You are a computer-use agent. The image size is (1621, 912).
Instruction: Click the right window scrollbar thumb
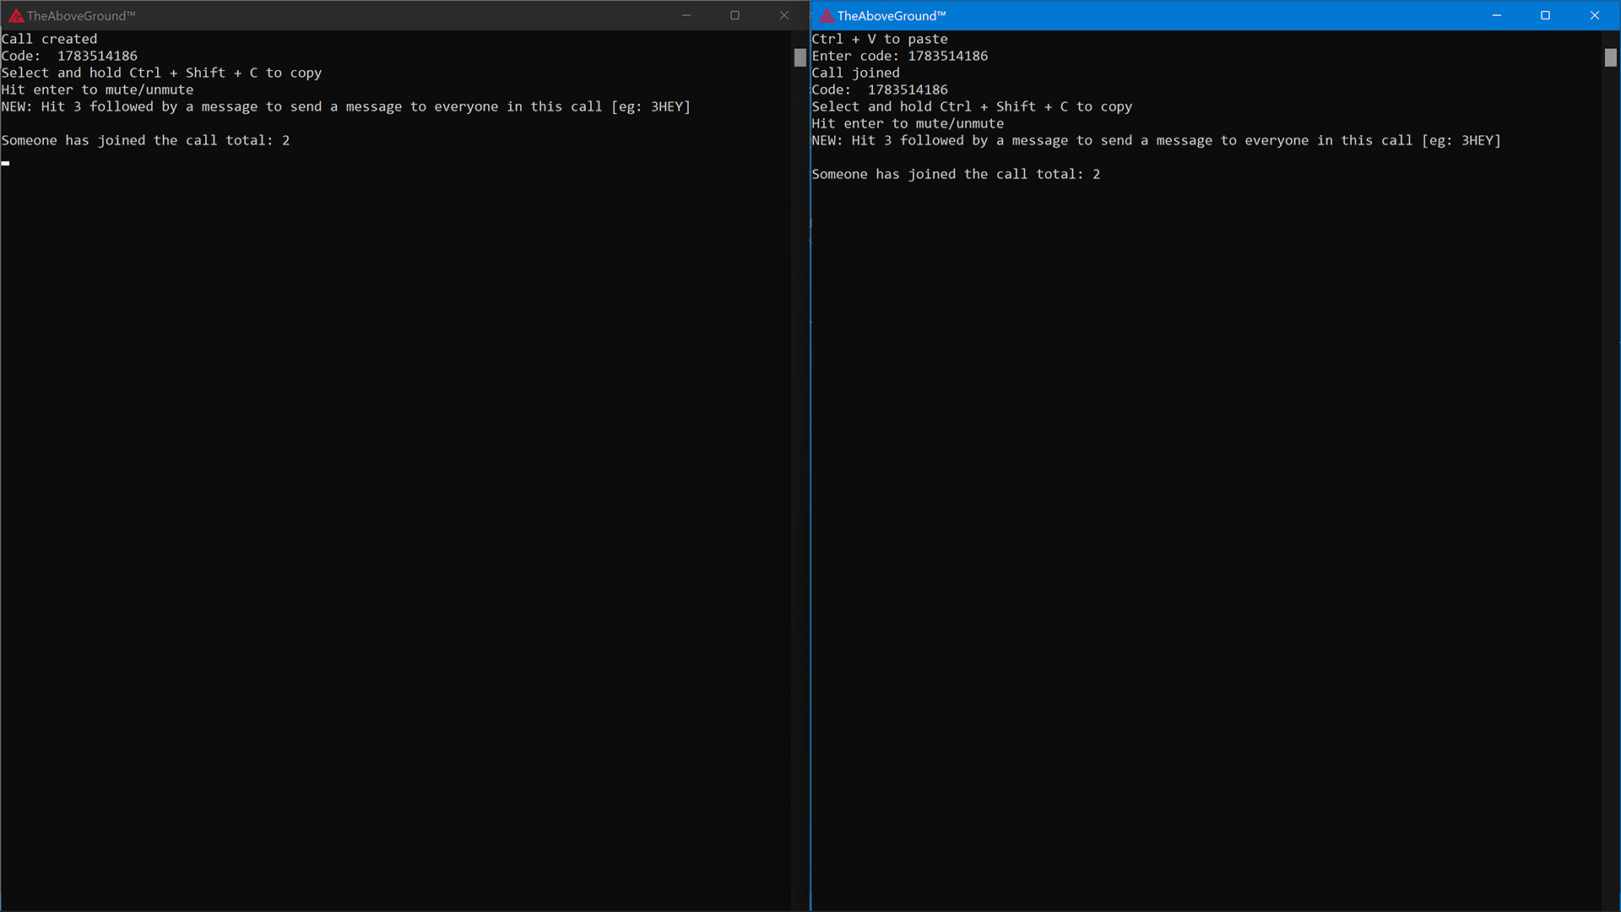[x=1611, y=57]
